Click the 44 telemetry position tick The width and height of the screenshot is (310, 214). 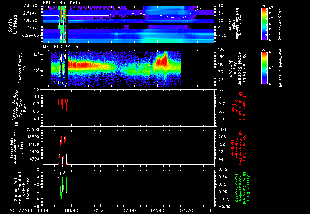click(x=220, y=159)
